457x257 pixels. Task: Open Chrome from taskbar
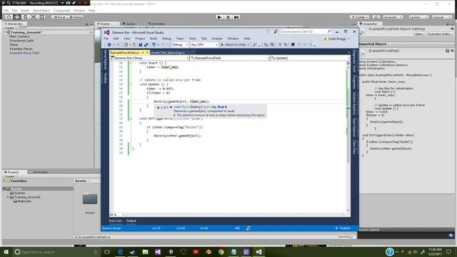coord(221,252)
